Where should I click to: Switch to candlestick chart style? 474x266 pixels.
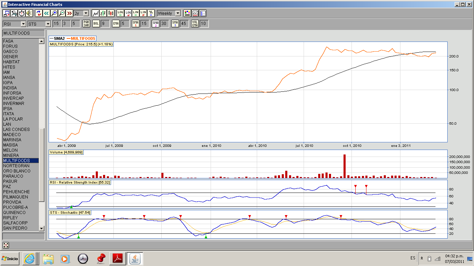111,13
